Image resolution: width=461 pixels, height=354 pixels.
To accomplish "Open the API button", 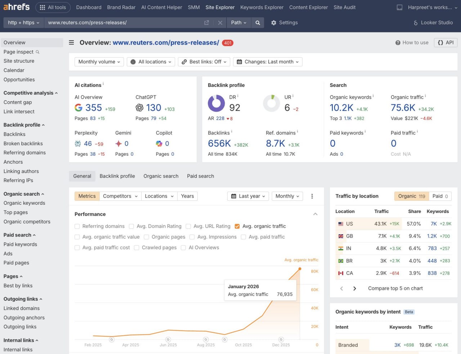I will click(x=446, y=43).
